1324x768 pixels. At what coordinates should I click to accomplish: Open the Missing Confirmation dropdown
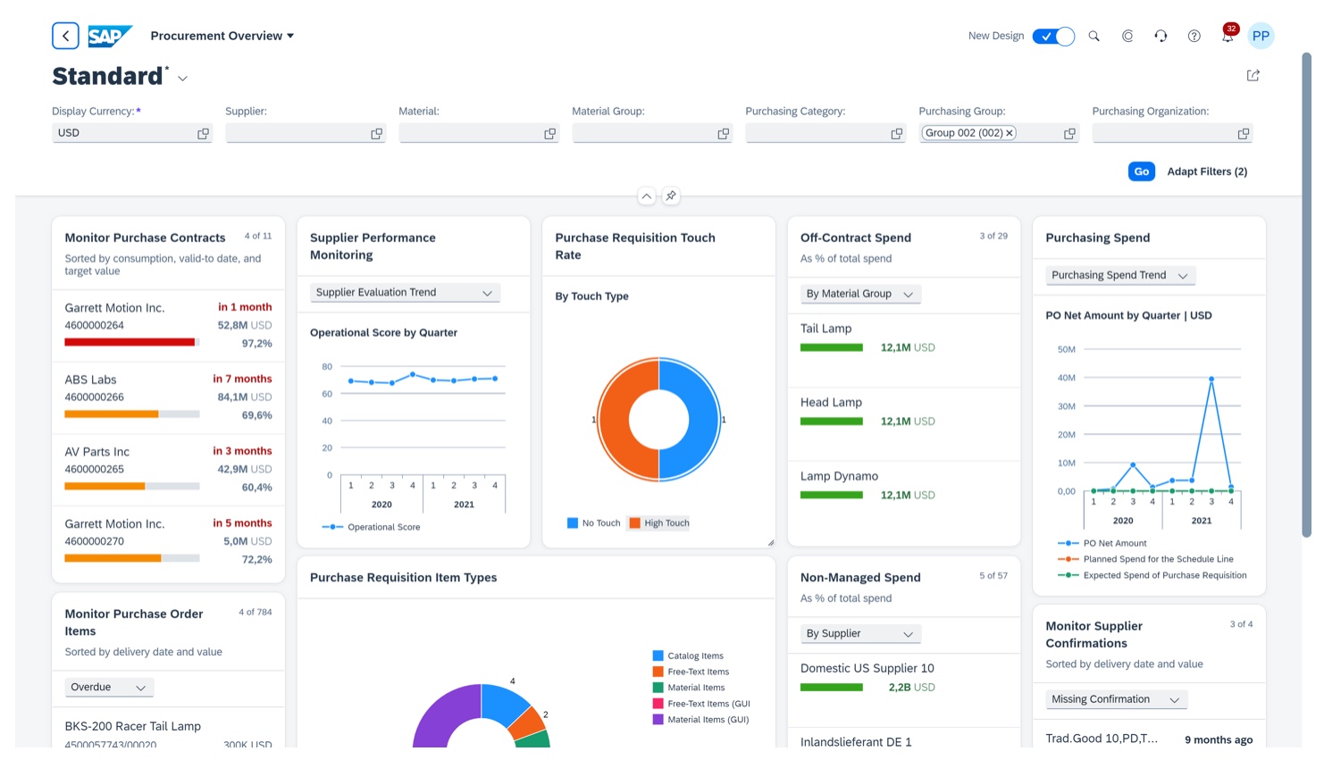pyautogui.click(x=1116, y=699)
